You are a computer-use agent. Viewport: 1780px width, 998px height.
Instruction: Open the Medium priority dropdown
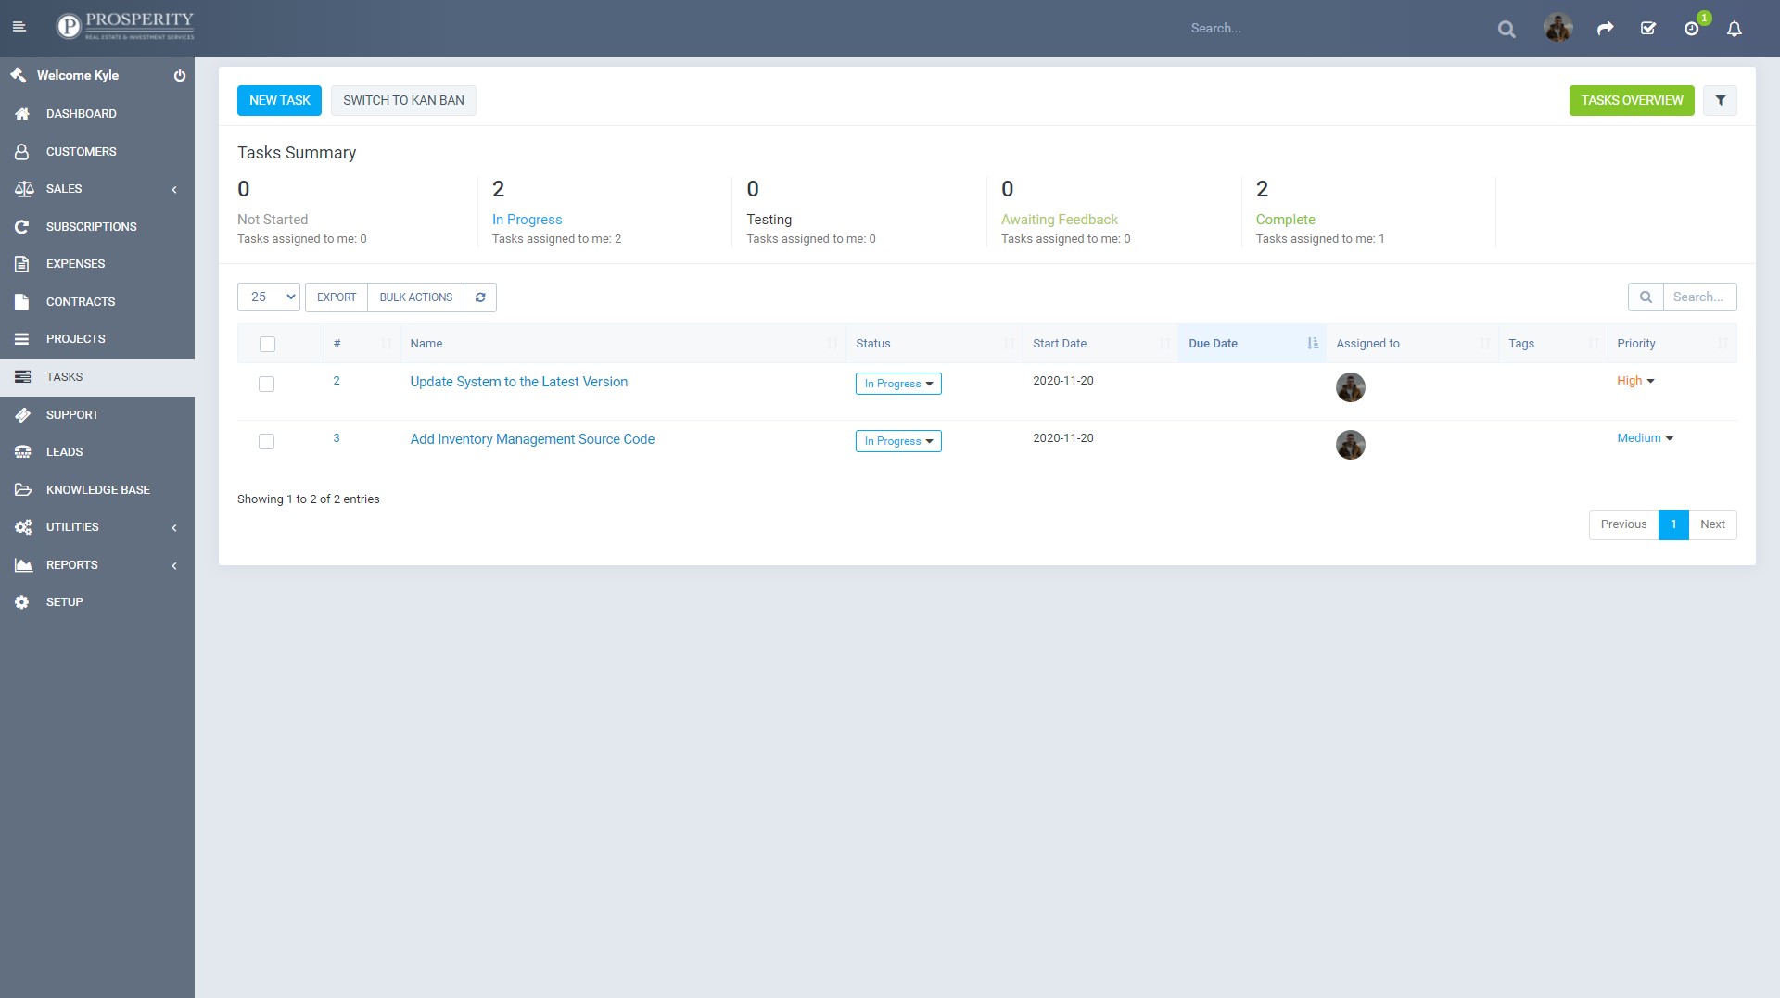point(1645,438)
